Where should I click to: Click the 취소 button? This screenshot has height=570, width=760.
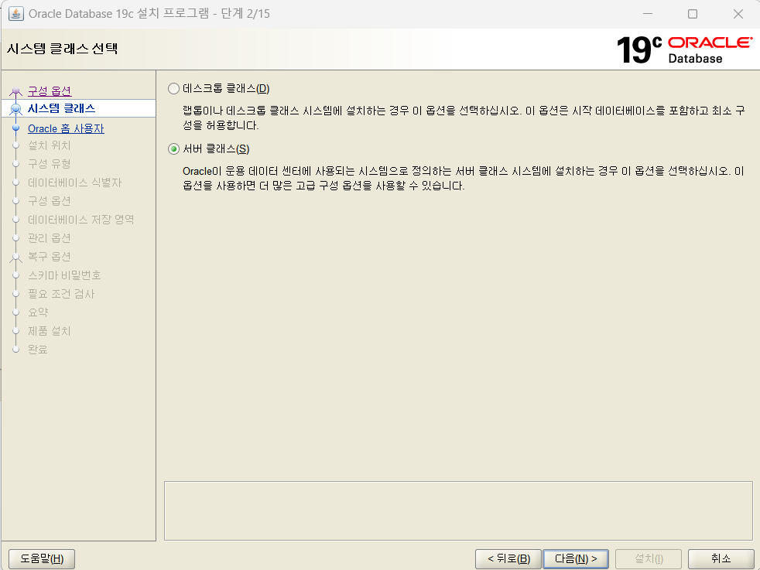point(721,559)
